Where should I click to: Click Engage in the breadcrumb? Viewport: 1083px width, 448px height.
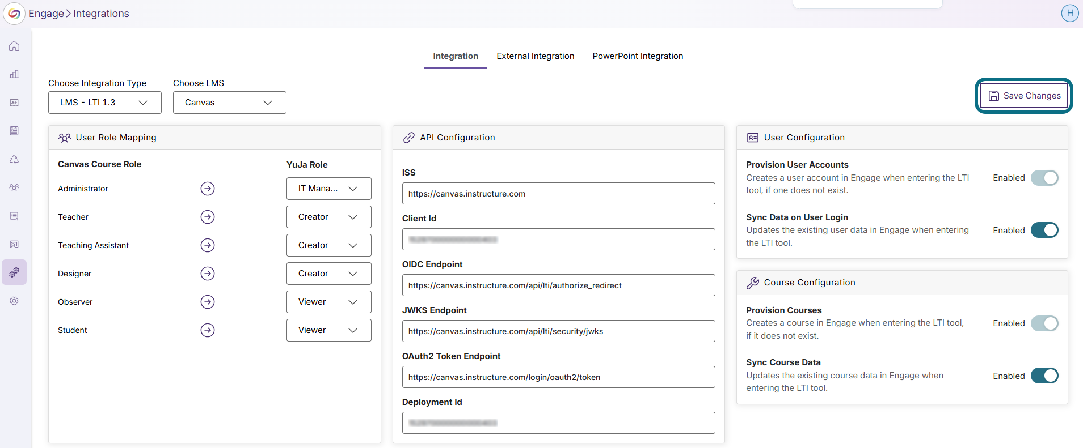point(46,14)
